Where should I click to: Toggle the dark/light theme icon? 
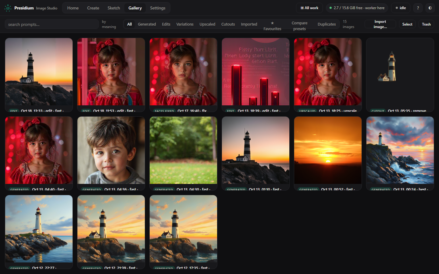(430, 8)
